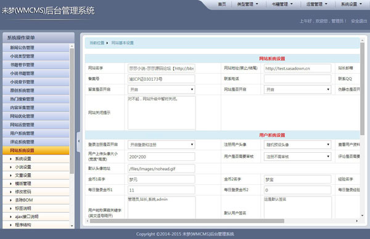Open the 系统设置 top menu
This screenshot has width=370, height=239.
[351, 4]
